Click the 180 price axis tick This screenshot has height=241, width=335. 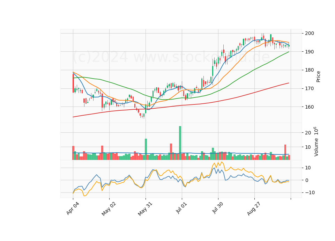310,70
